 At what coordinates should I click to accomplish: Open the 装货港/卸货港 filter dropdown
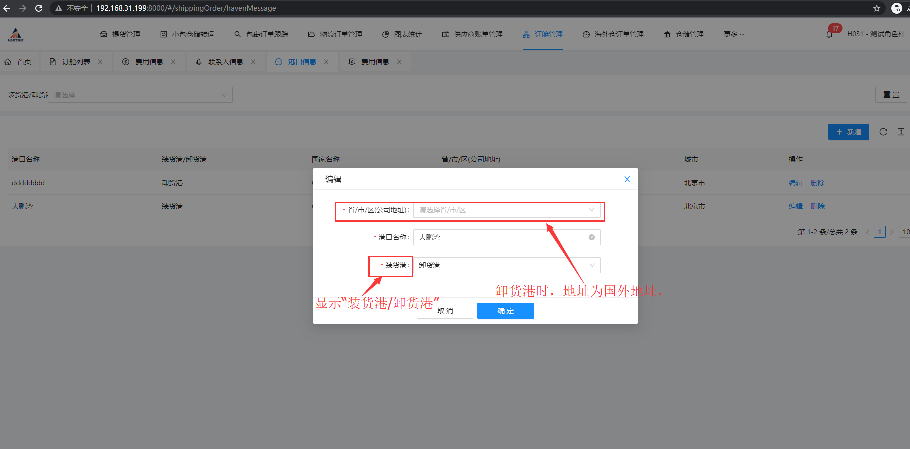140,95
